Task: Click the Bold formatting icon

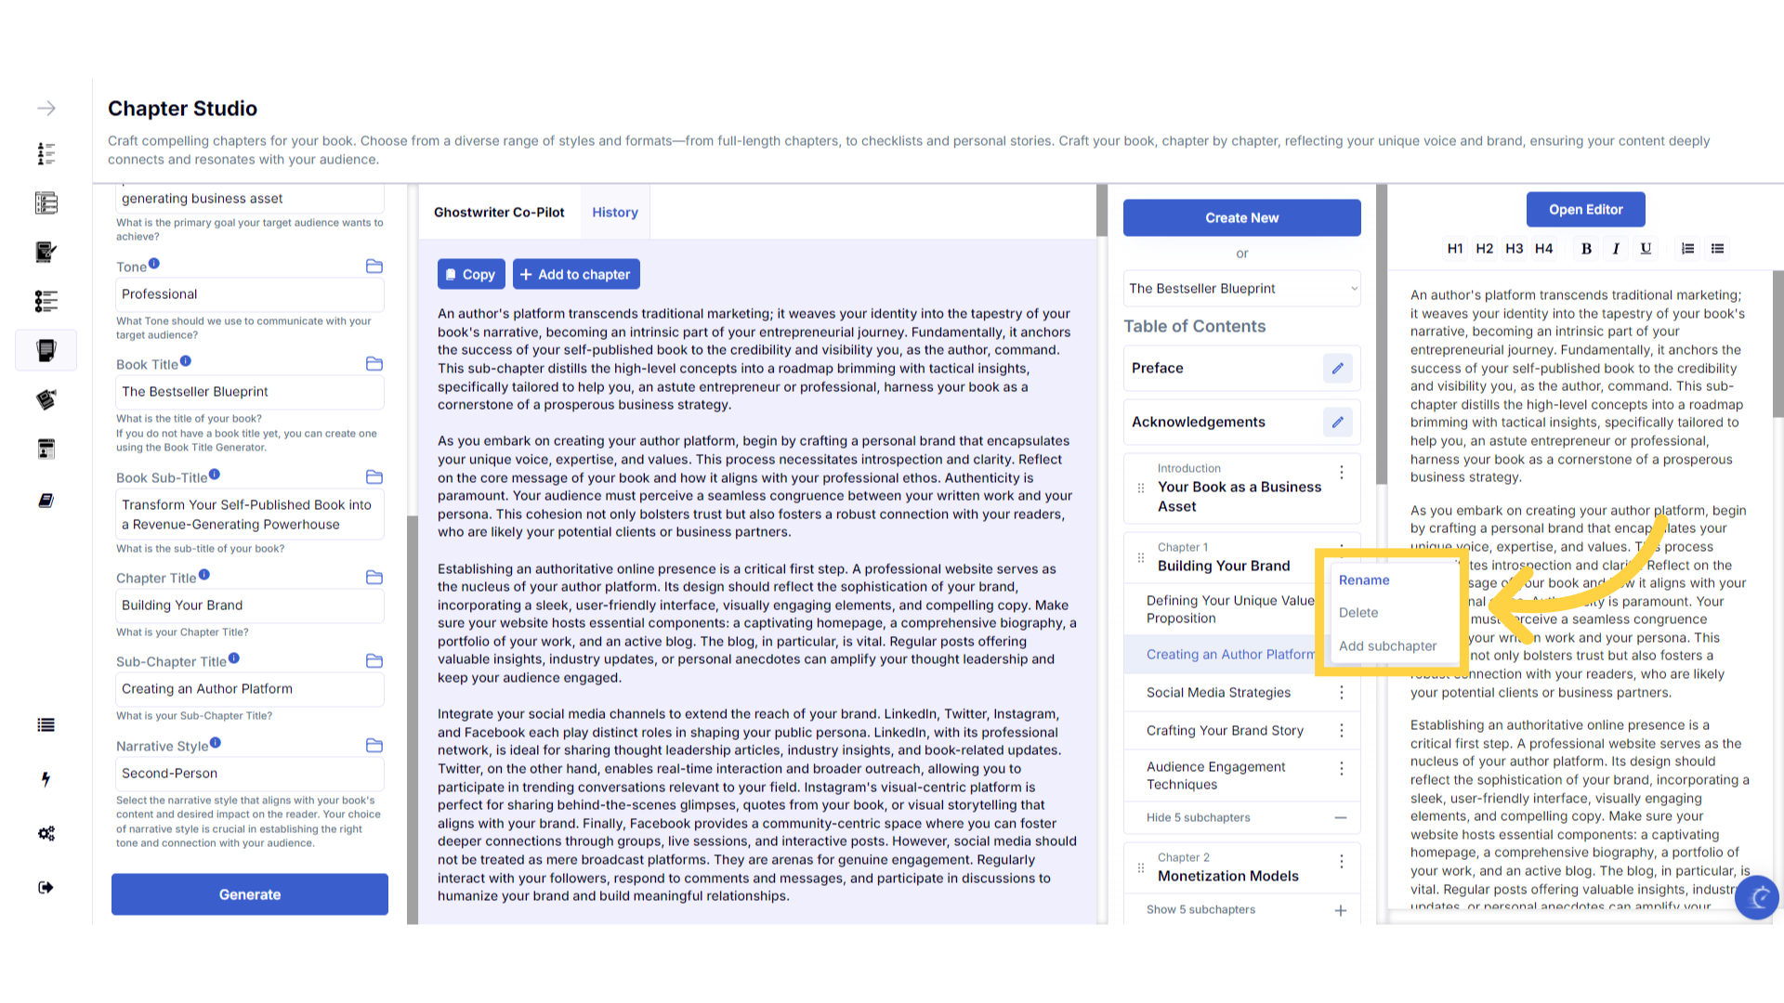Action: [1586, 249]
